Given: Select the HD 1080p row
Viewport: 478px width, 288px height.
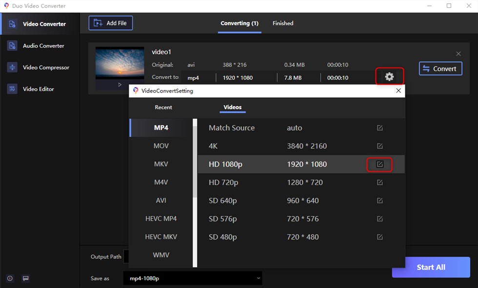Looking at the screenshot, I should 301,164.
